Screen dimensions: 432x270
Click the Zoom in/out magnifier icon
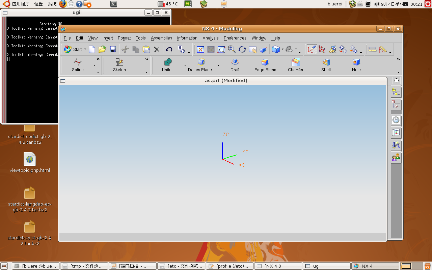coord(232,49)
